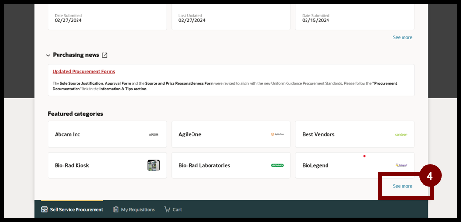The width and height of the screenshot is (461, 222).
Task: Open the Updated Procurement Forms link
Action: point(83,71)
